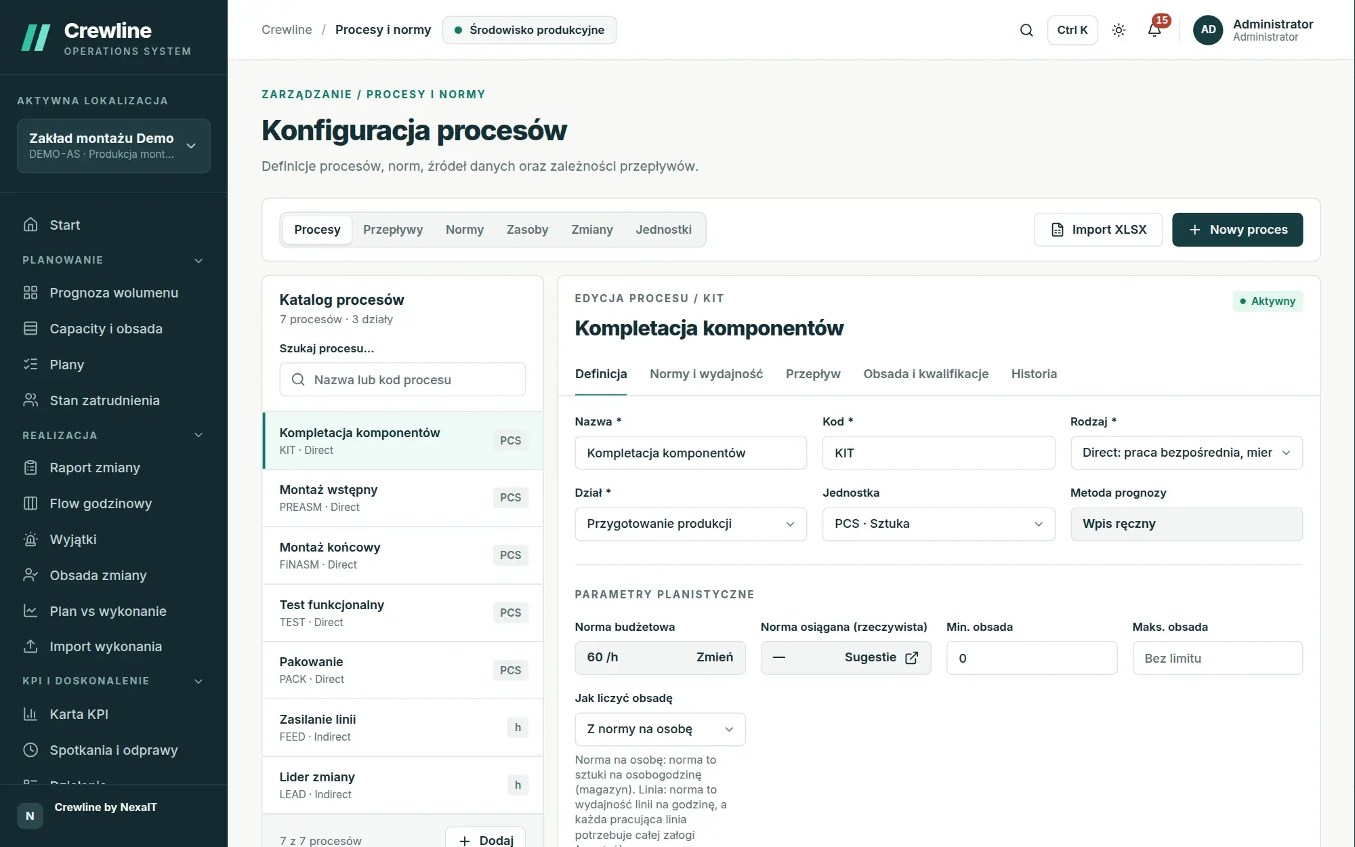Click the Nowy proces button
Viewport: 1355px width, 847px height.
[1237, 230]
